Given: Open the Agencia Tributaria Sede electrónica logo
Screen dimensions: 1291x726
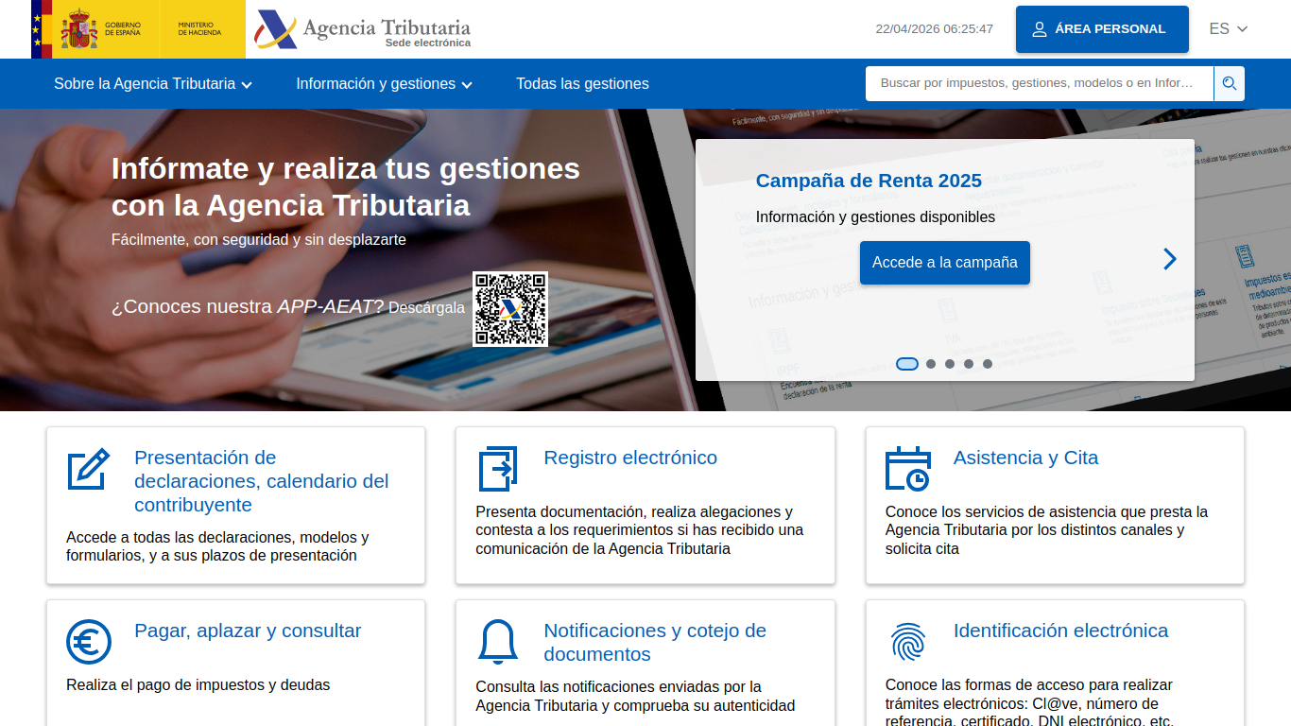Looking at the screenshot, I should pos(363,29).
